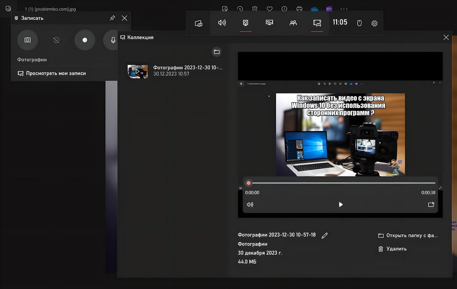
Task: Close the Записать capture widget
Action: tap(125, 18)
